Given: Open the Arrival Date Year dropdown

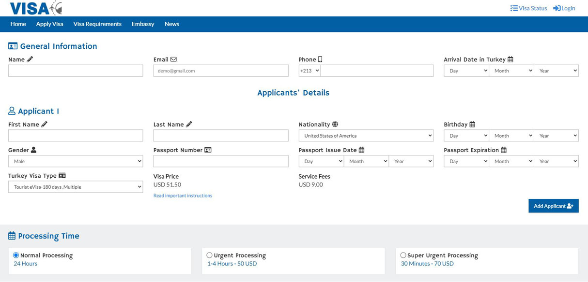Looking at the screenshot, I should point(557,70).
